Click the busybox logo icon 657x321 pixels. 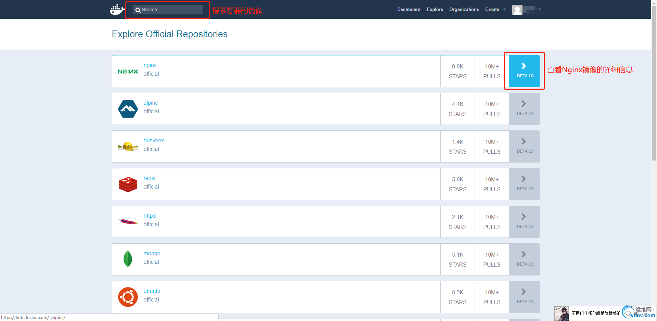point(128,147)
